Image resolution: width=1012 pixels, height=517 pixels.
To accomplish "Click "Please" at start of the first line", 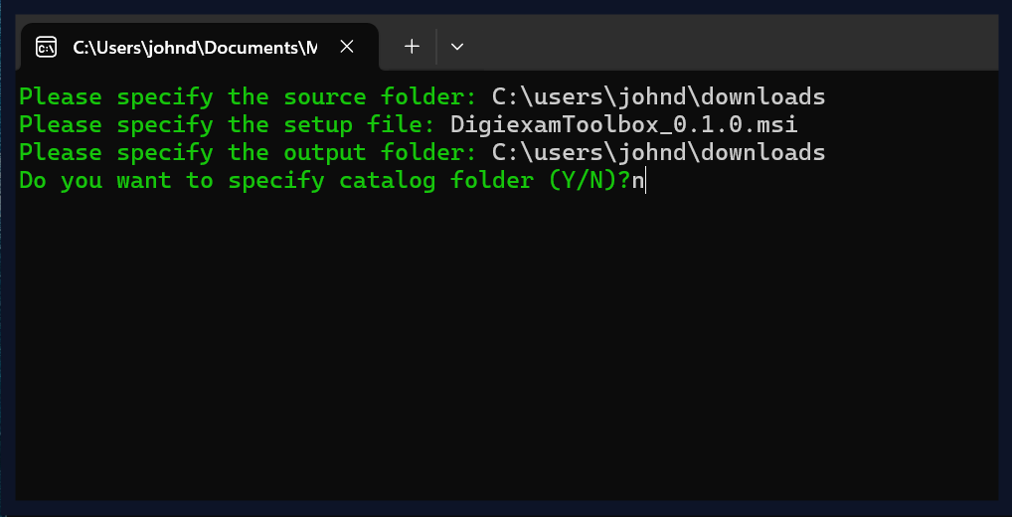I will tap(61, 96).
